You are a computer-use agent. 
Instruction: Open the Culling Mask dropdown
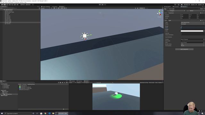(x=193, y=46)
